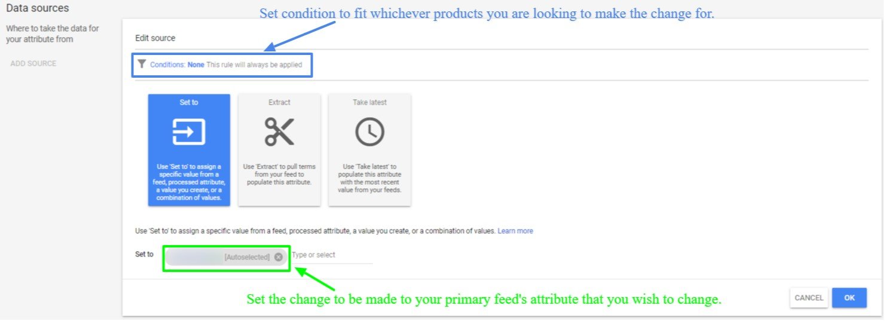886x321 pixels.
Task: Click the 'None' conditions value
Action: pyautogui.click(x=195, y=65)
